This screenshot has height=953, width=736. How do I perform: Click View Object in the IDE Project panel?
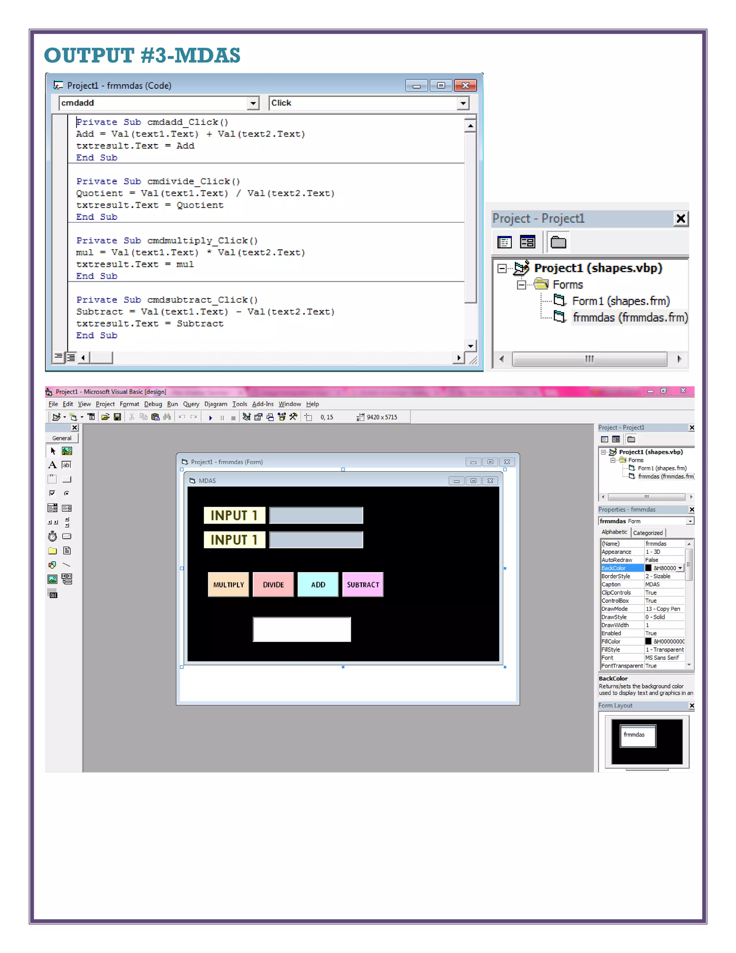pos(616,439)
